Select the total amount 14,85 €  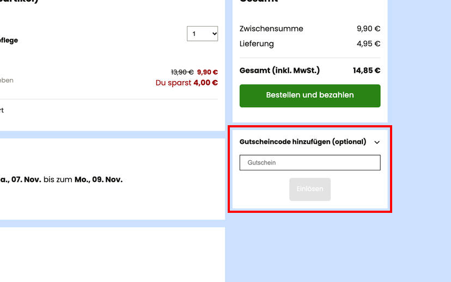point(367,70)
